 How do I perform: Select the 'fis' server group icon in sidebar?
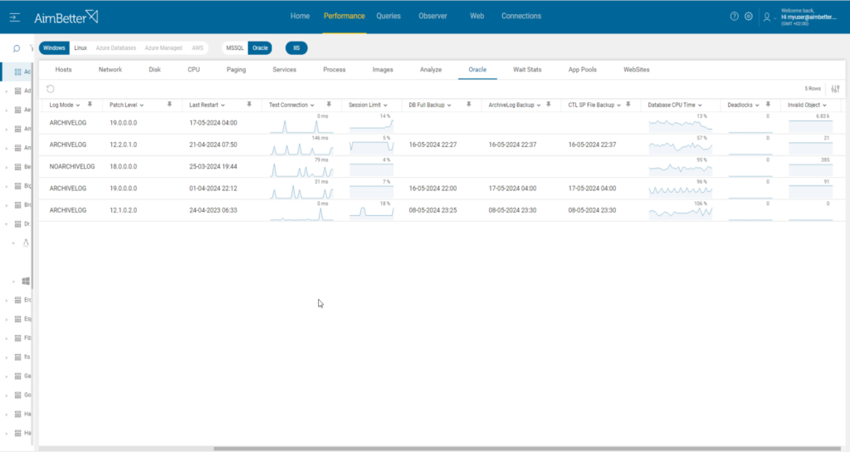coord(18,357)
